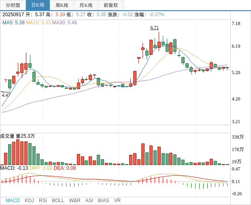251x205 pixels.
Task: Click the 成交量 量25.3万 label
Action: [17, 136]
